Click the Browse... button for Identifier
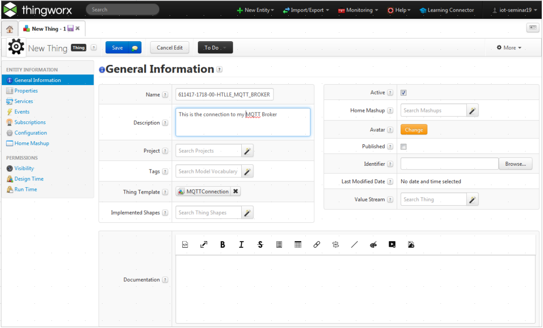 coord(516,164)
